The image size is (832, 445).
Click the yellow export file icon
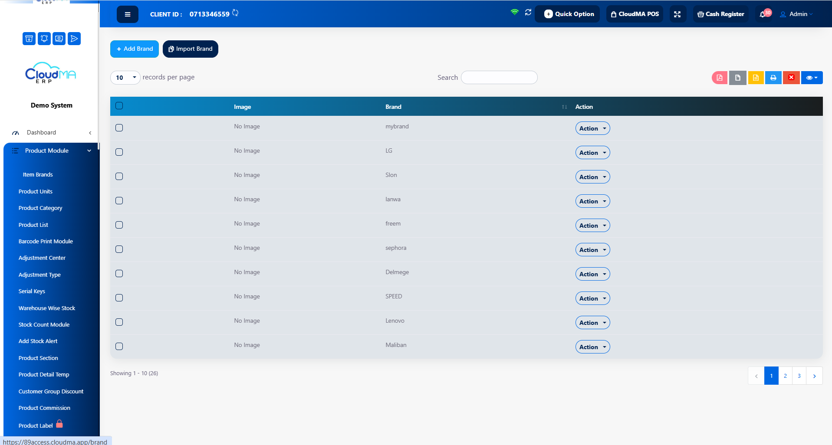pos(756,78)
